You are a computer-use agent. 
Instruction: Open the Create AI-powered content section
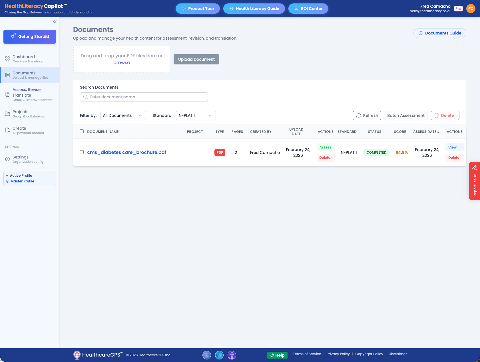point(19,130)
